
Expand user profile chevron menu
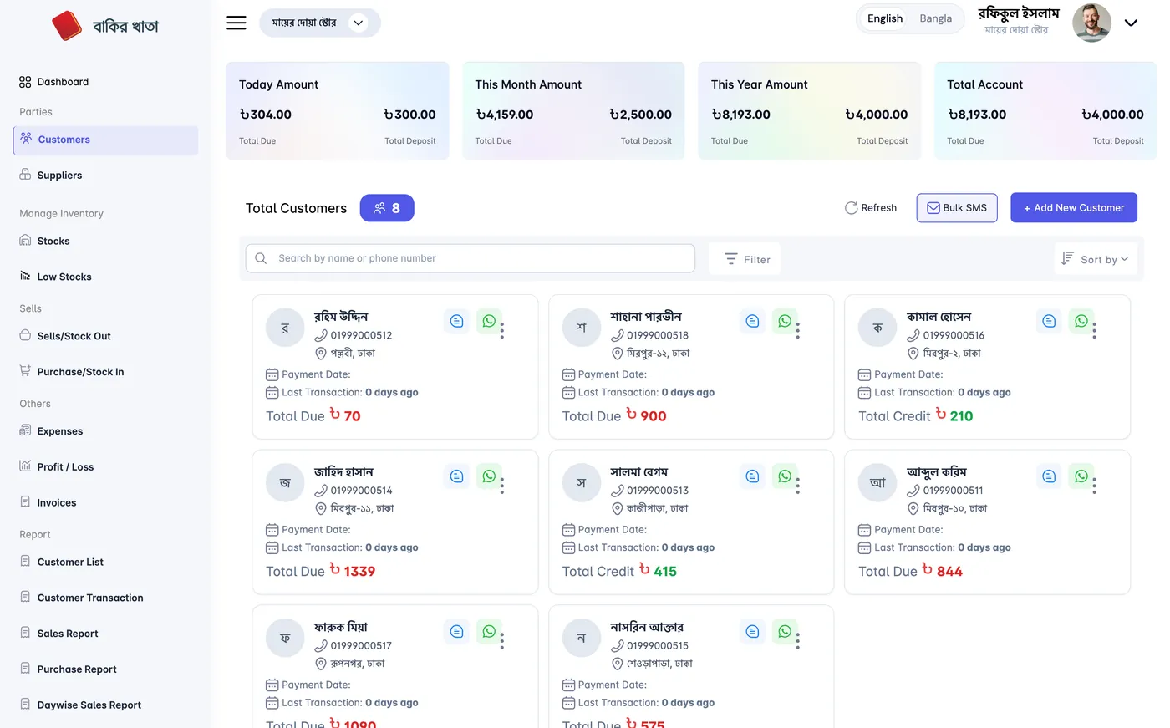click(1131, 23)
